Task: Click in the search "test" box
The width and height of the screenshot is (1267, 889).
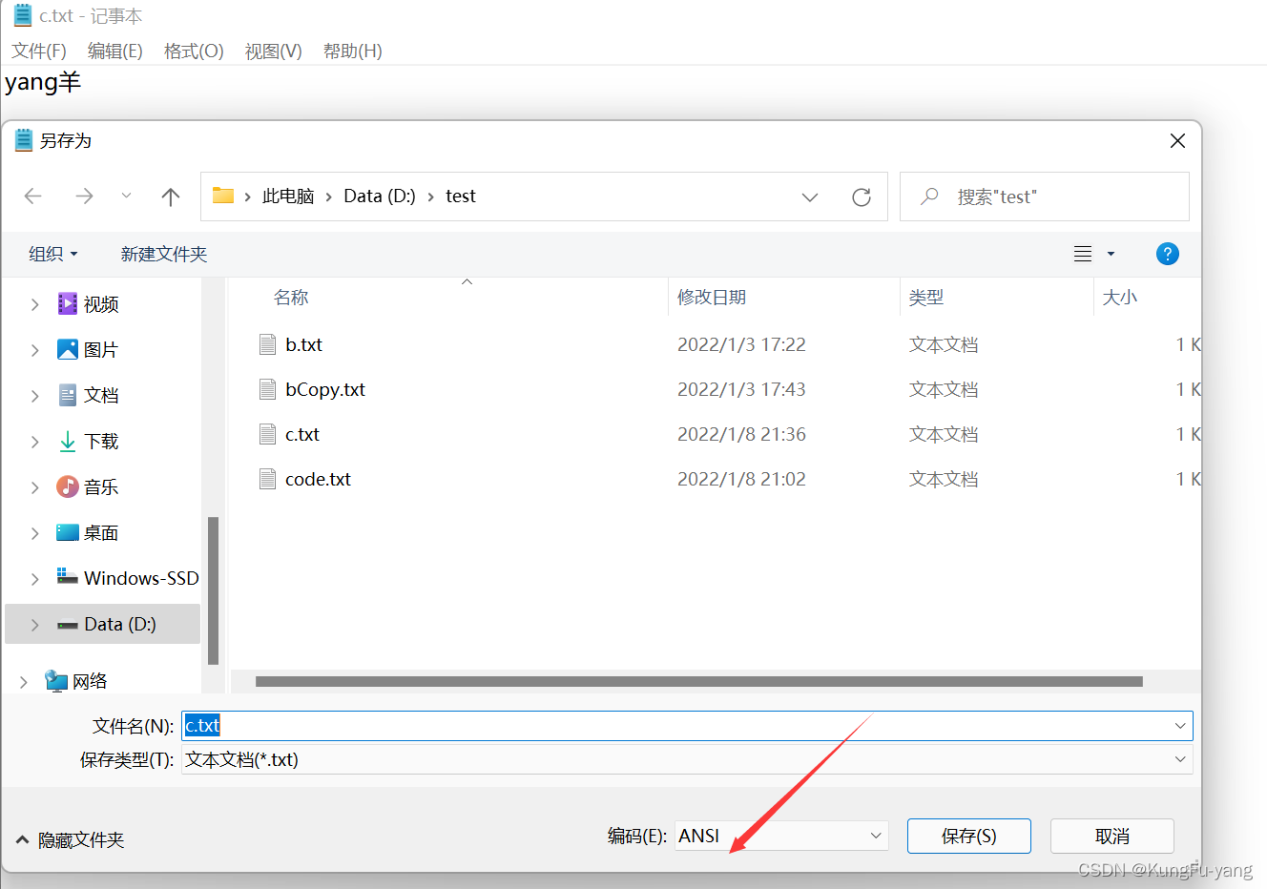Action: [x=1044, y=196]
